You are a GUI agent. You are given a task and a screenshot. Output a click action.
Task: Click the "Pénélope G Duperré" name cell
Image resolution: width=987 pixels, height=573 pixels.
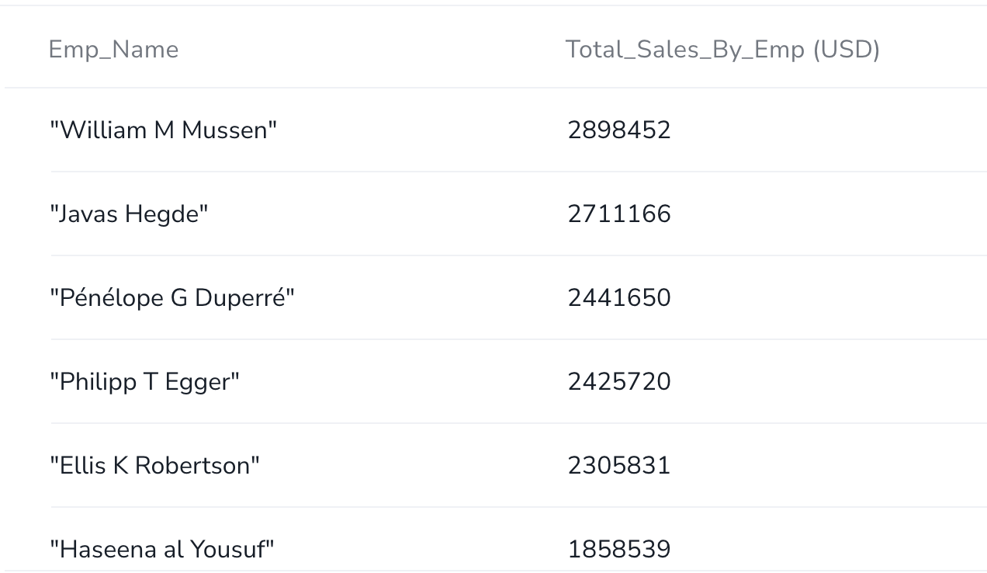coord(172,297)
